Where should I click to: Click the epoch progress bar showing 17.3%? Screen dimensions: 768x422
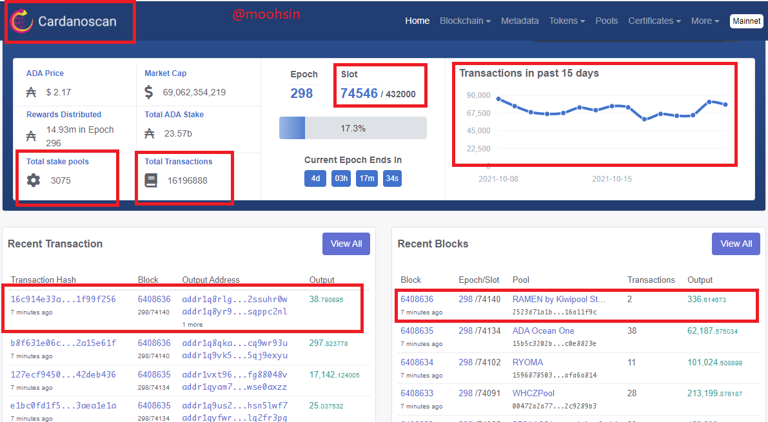point(353,128)
